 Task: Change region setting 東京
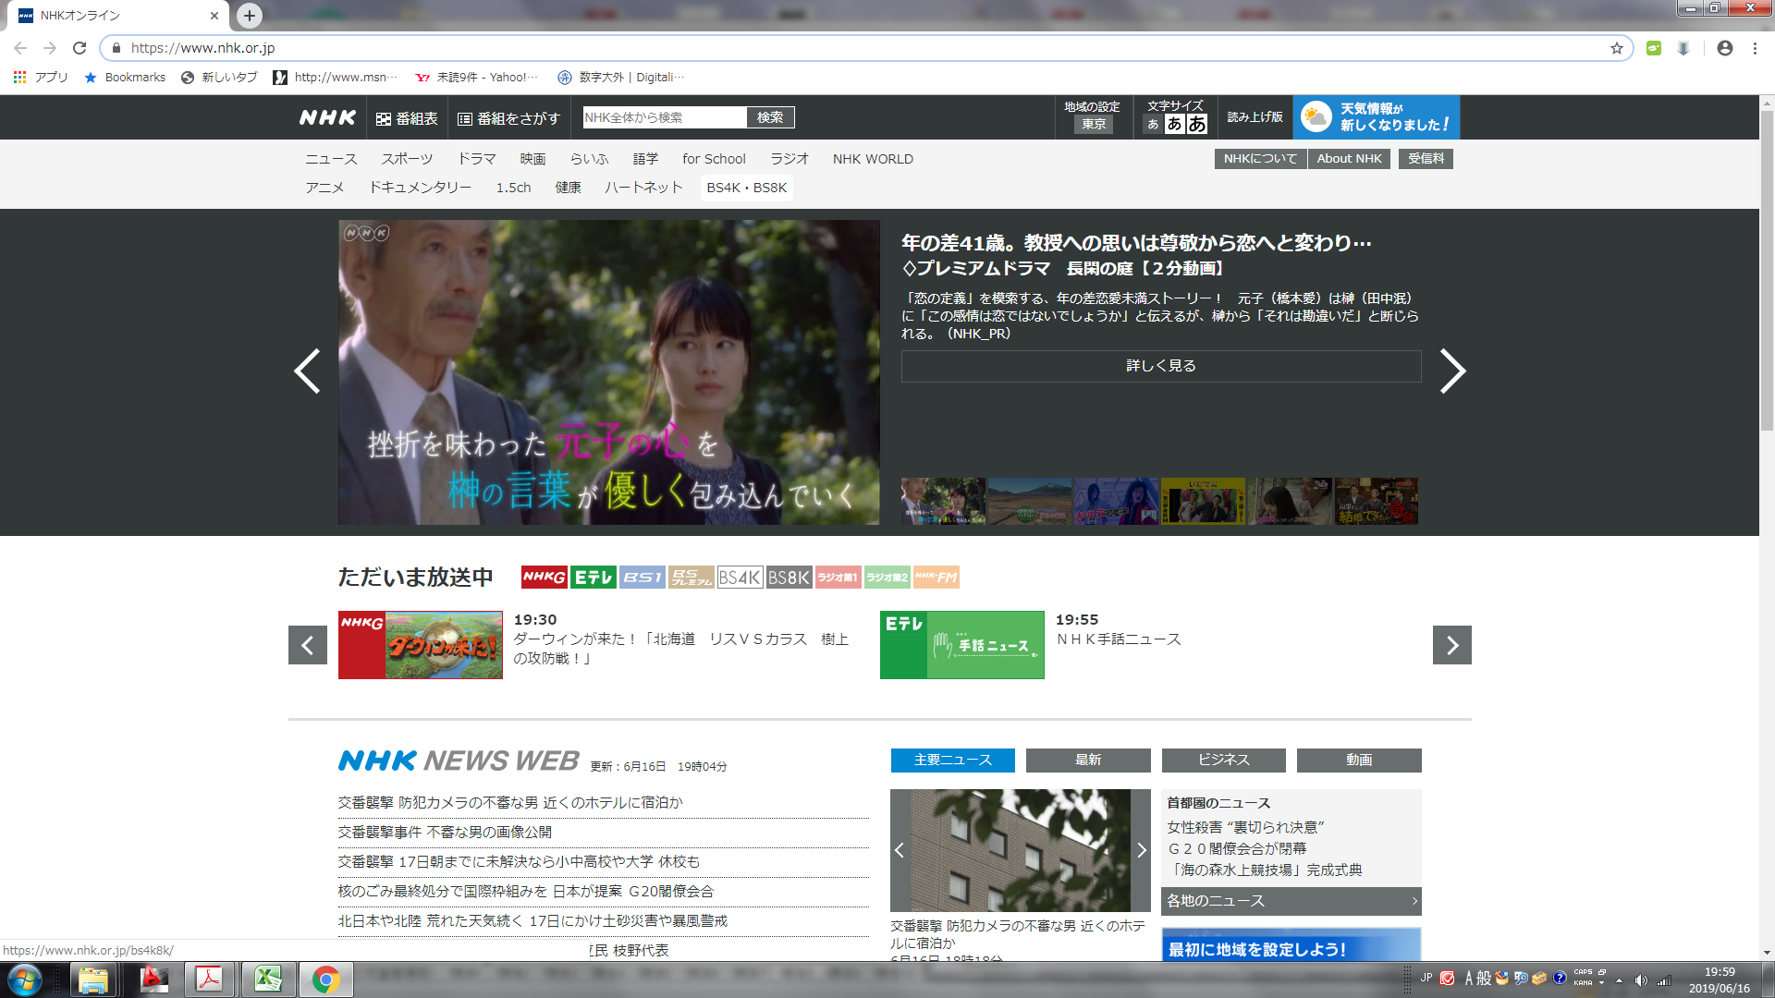pyautogui.click(x=1094, y=125)
